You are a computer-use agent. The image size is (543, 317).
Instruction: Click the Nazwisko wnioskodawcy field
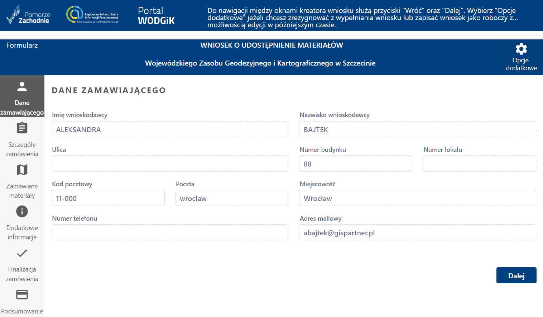tap(417, 129)
